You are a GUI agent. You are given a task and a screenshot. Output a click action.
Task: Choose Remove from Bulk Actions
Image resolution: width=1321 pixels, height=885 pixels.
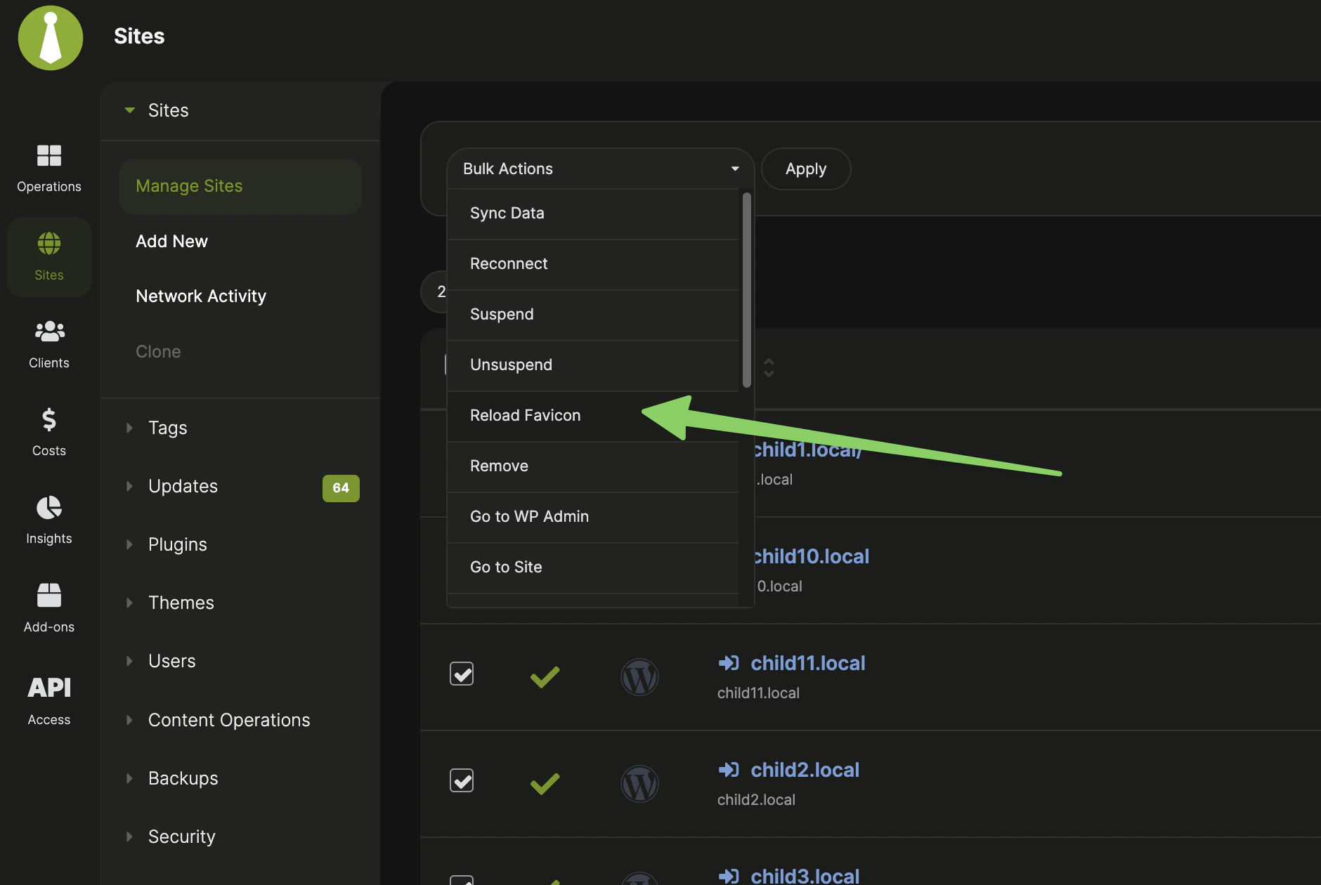tap(593, 466)
